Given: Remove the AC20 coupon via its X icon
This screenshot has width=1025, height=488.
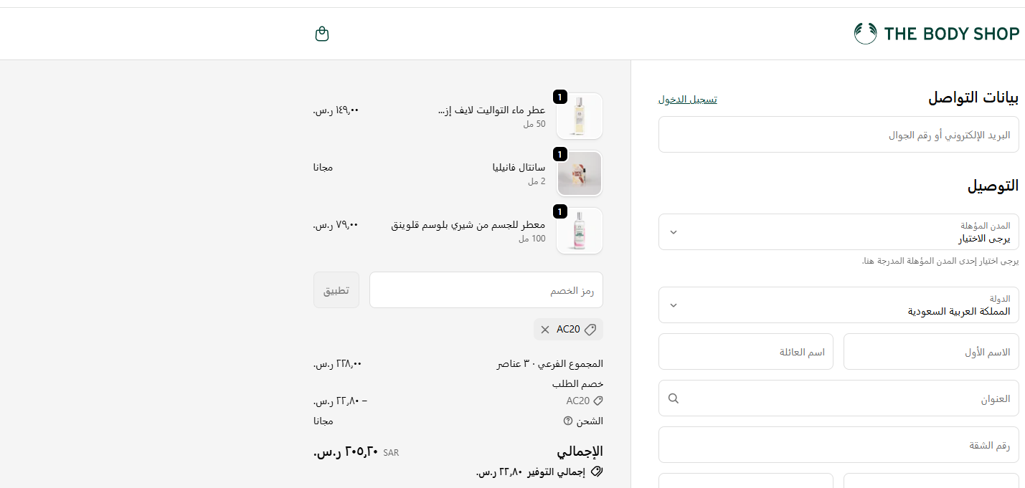Looking at the screenshot, I should [x=545, y=330].
